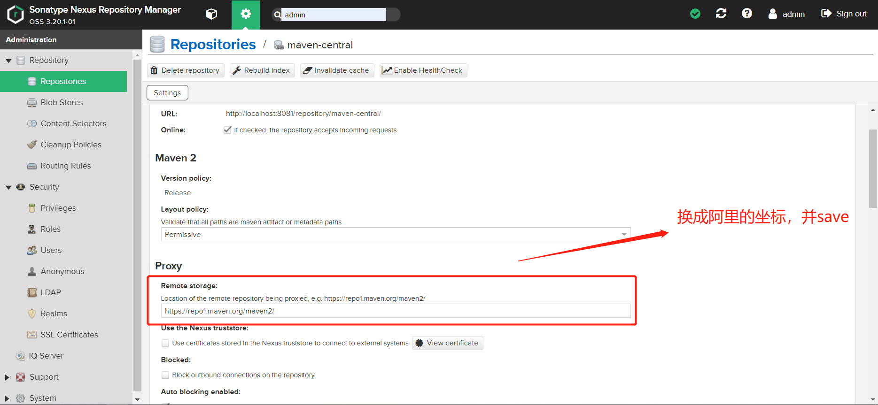Expand the System tree section
878x405 pixels.
(7, 398)
